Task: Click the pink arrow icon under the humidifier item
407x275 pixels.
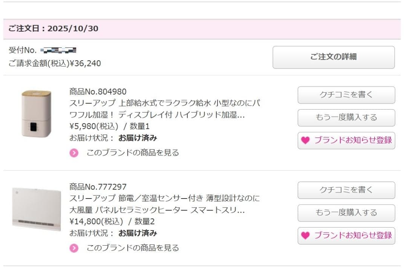Action: pyautogui.click(x=74, y=153)
